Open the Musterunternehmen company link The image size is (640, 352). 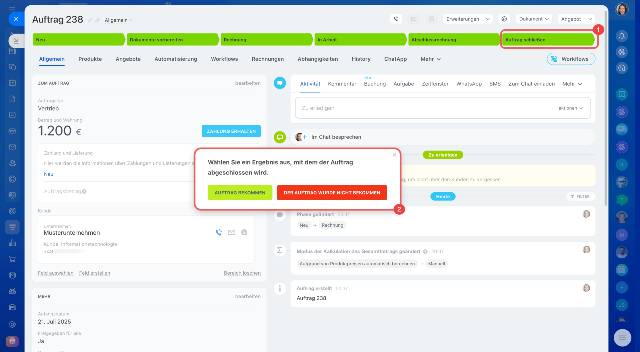72,233
